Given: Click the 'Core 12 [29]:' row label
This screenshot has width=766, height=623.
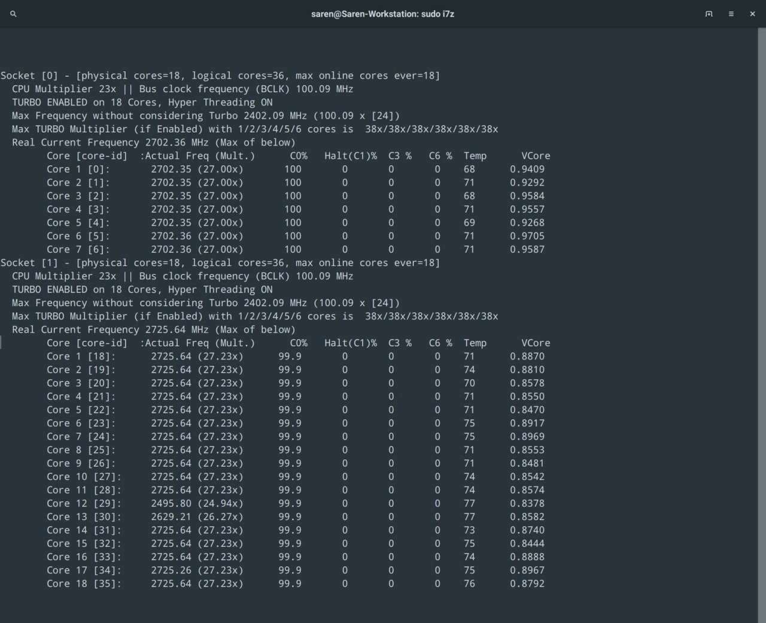Looking at the screenshot, I should pos(84,503).
